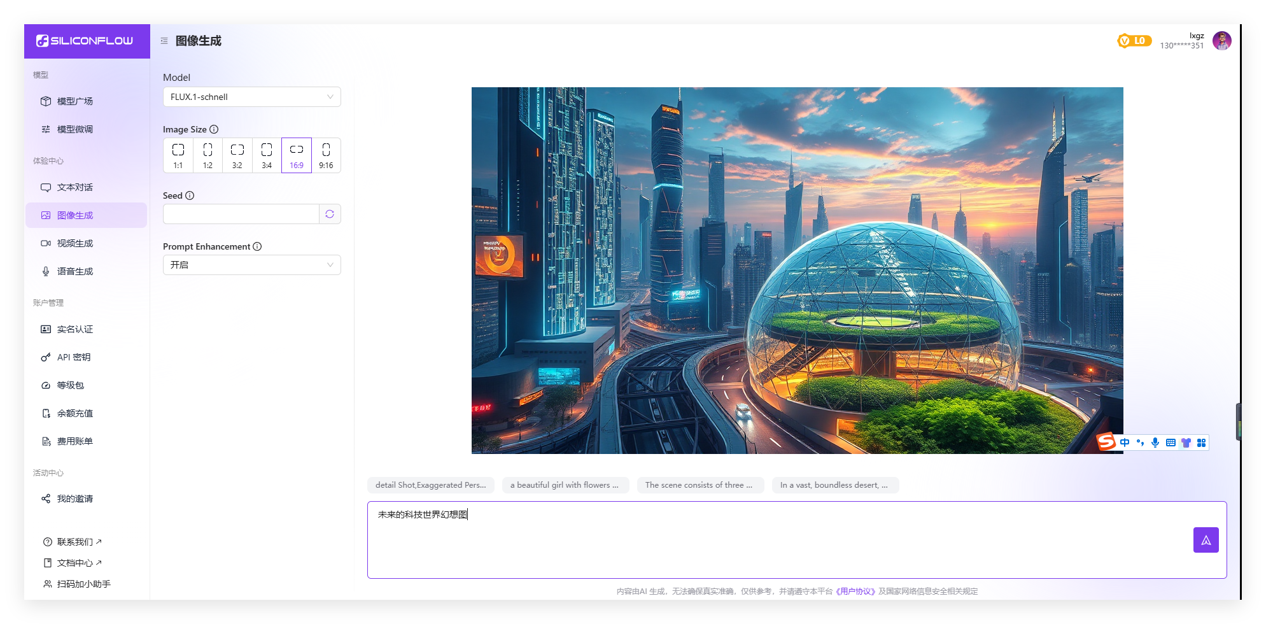The width and height of the screenshot is (1266, 624).
Task: Open the user avatar menu
Action: 1221,41
